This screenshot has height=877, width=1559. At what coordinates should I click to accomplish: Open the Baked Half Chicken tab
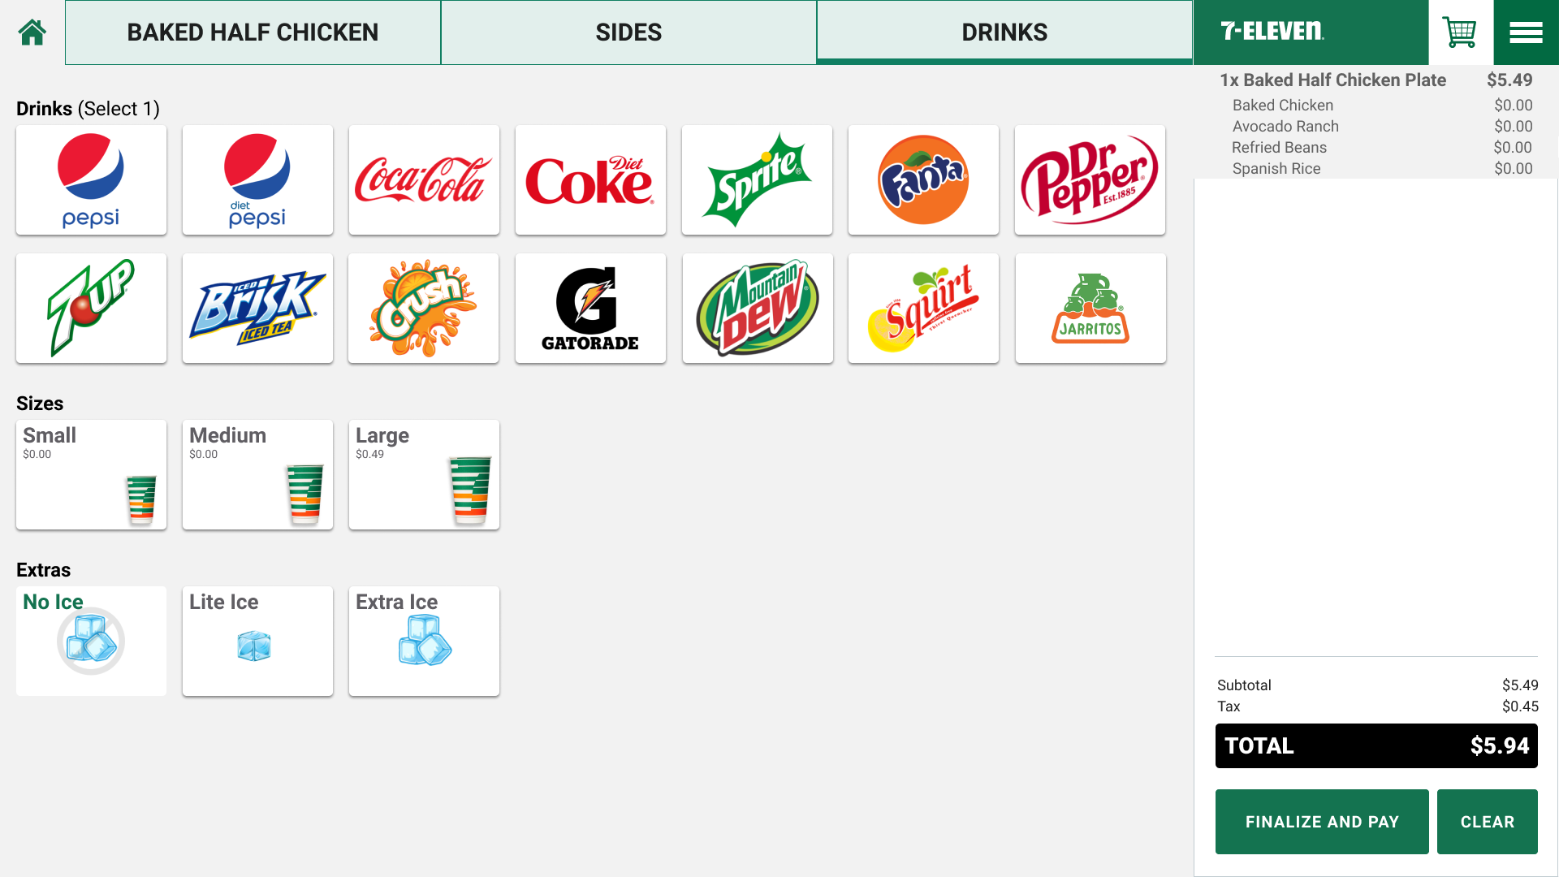coord(253,32)
